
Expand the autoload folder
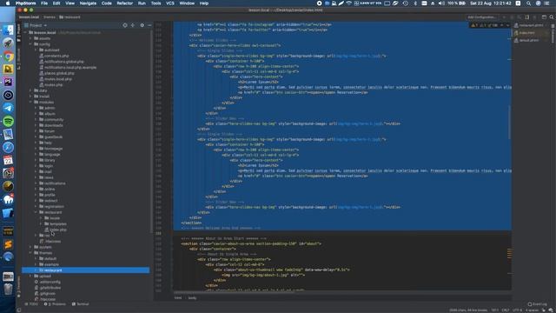click(x=36, y=50)
